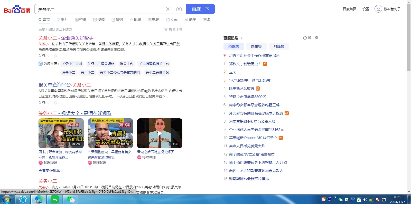Select 热搜榜 tab
411x204 pixels.
click(x=234, y=46)
